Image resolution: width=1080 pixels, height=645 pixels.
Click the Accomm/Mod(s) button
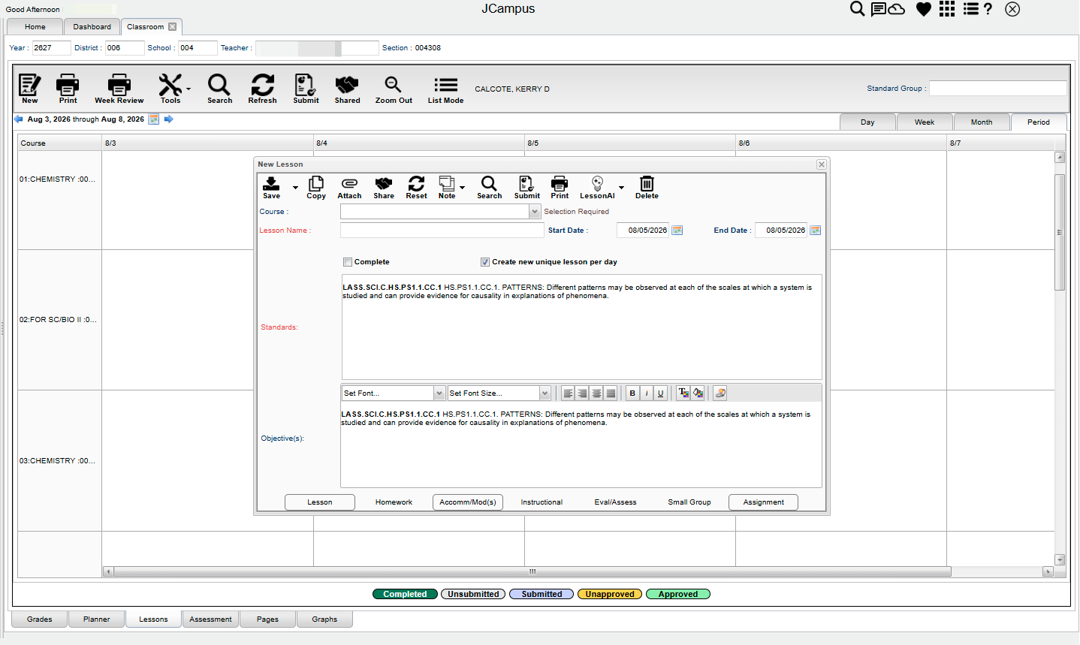[468, 502]
